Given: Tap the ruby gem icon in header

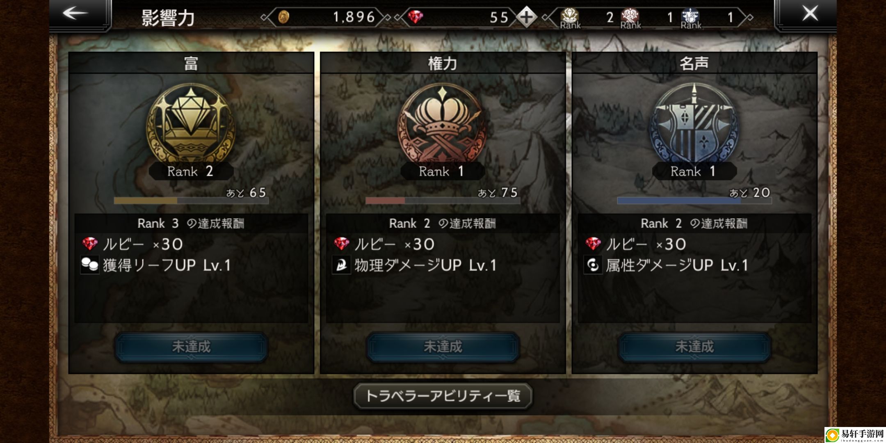Looking at the screenshot, I should pyautogui.click(x=416, y=17).
